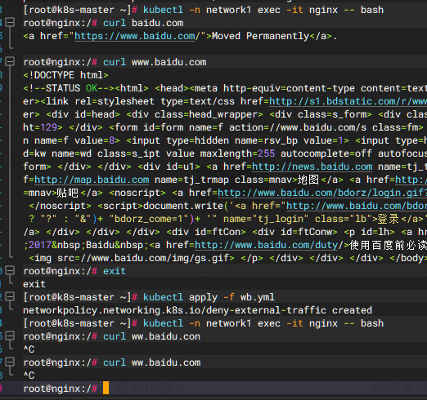Click 'div id=ftCon' text
Image resolution: width=427 pixels, height=400 pixels.
(206, 232)
